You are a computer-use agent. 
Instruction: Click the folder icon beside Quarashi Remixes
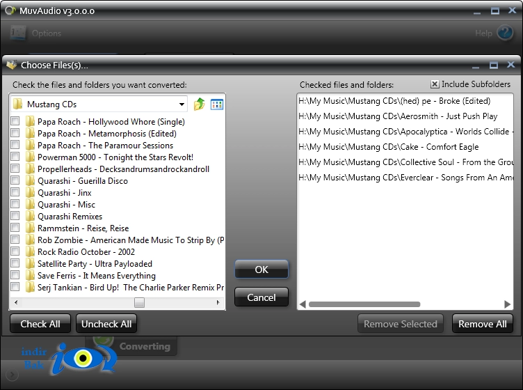point(30,216)
